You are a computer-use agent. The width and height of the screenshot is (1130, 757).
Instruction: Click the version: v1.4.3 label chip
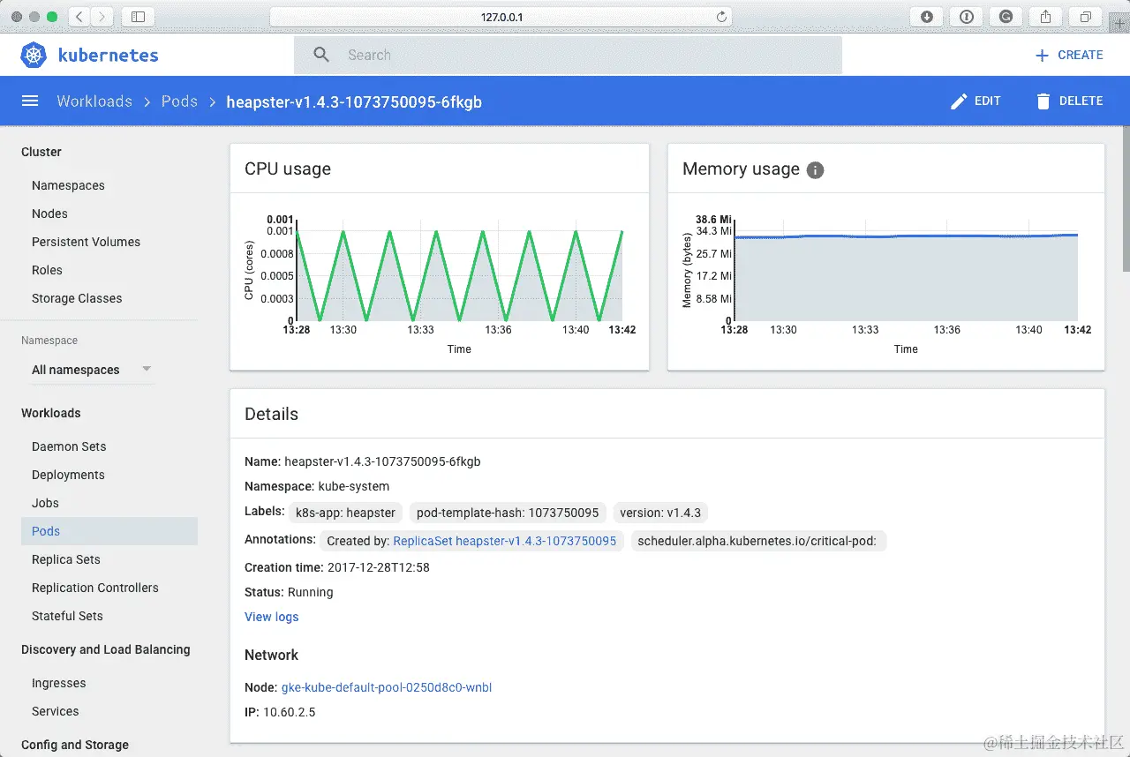(x=660, y=513)
